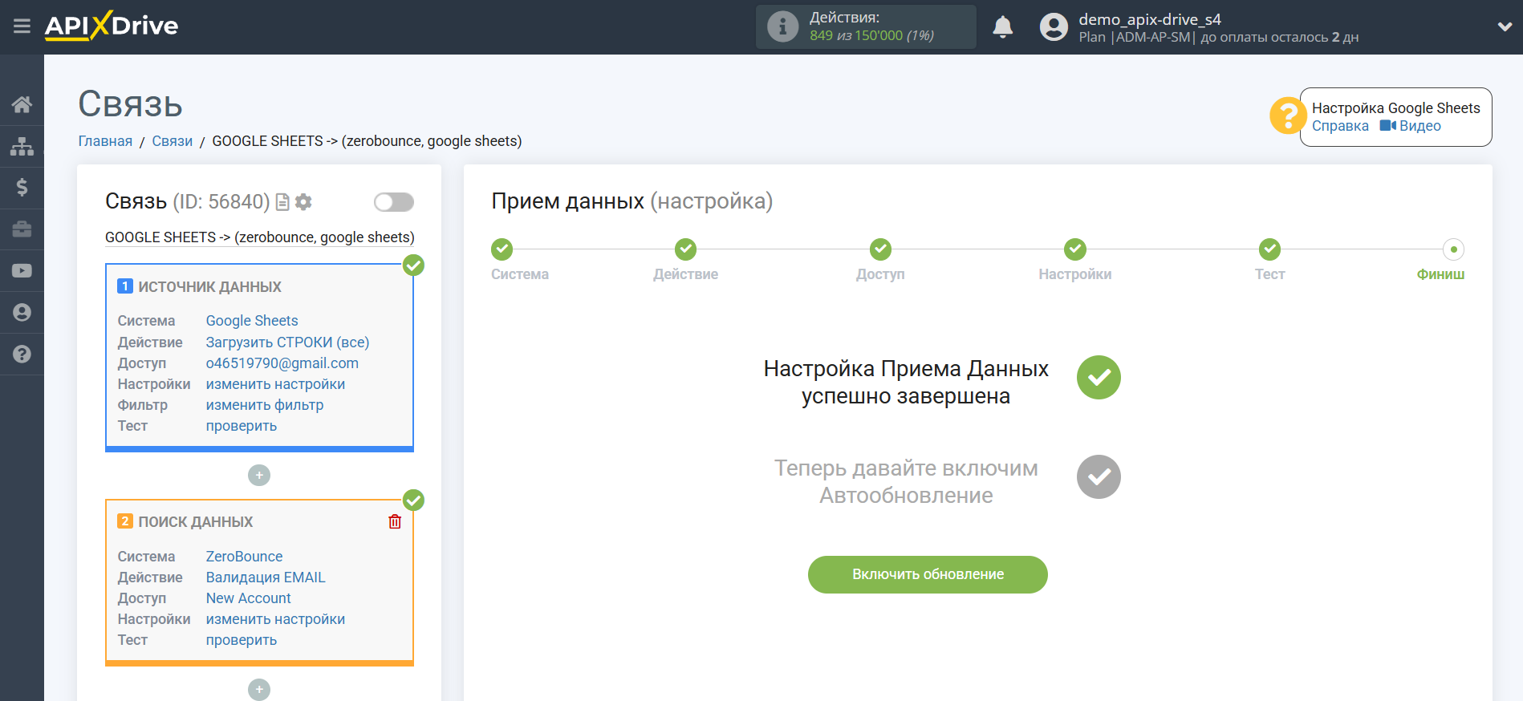Go to the Действие step
Viewport: 1523px width, 701px height.
(685, 249)
